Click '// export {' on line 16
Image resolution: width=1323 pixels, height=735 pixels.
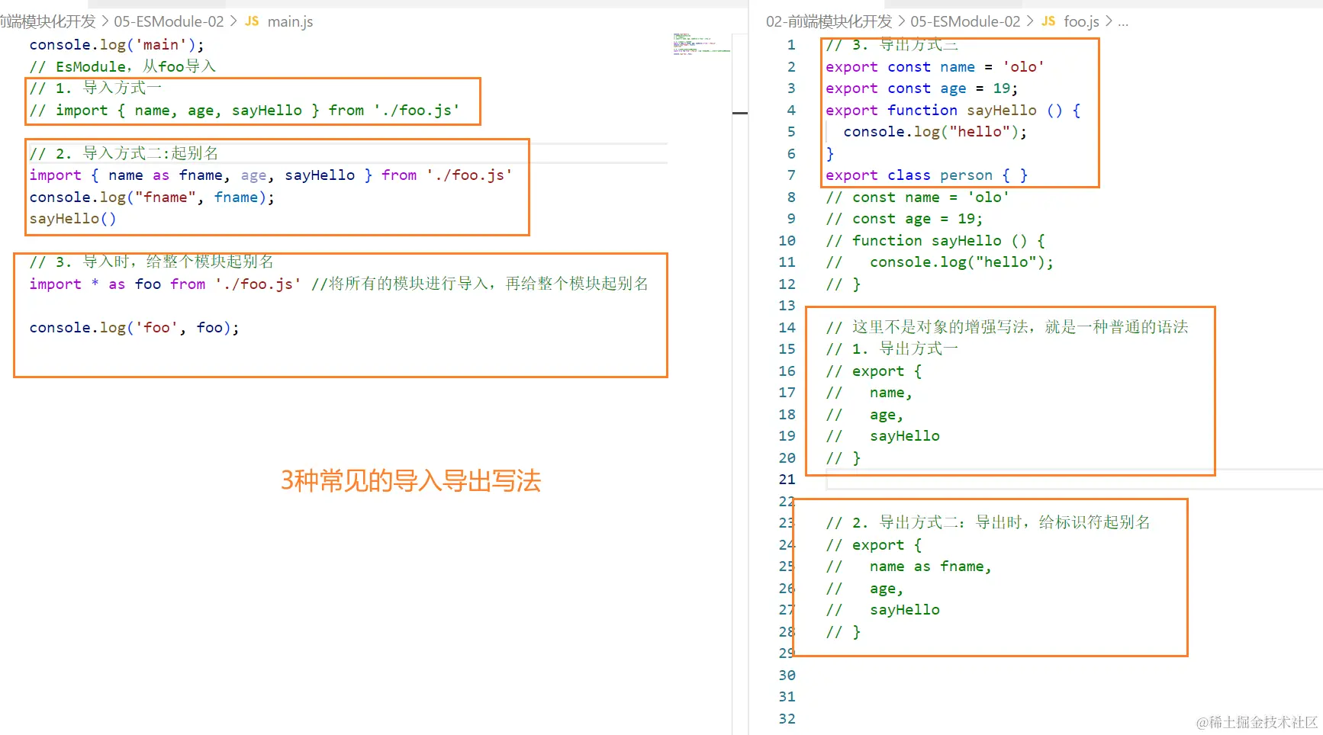tap(874, 371)
